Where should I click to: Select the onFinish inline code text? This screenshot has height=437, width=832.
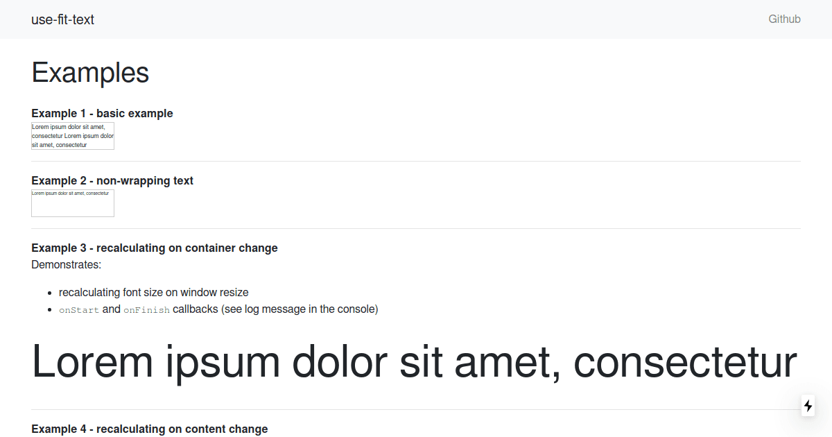pyautogui.click(x=147, y=310)
